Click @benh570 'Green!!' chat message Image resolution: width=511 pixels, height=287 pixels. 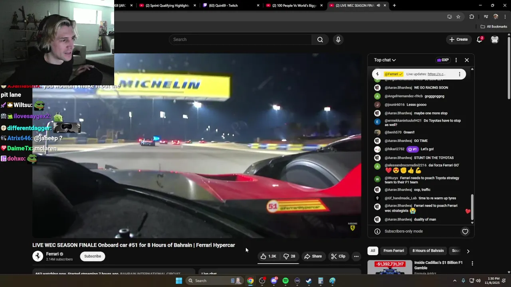click(x=409, y=132)
